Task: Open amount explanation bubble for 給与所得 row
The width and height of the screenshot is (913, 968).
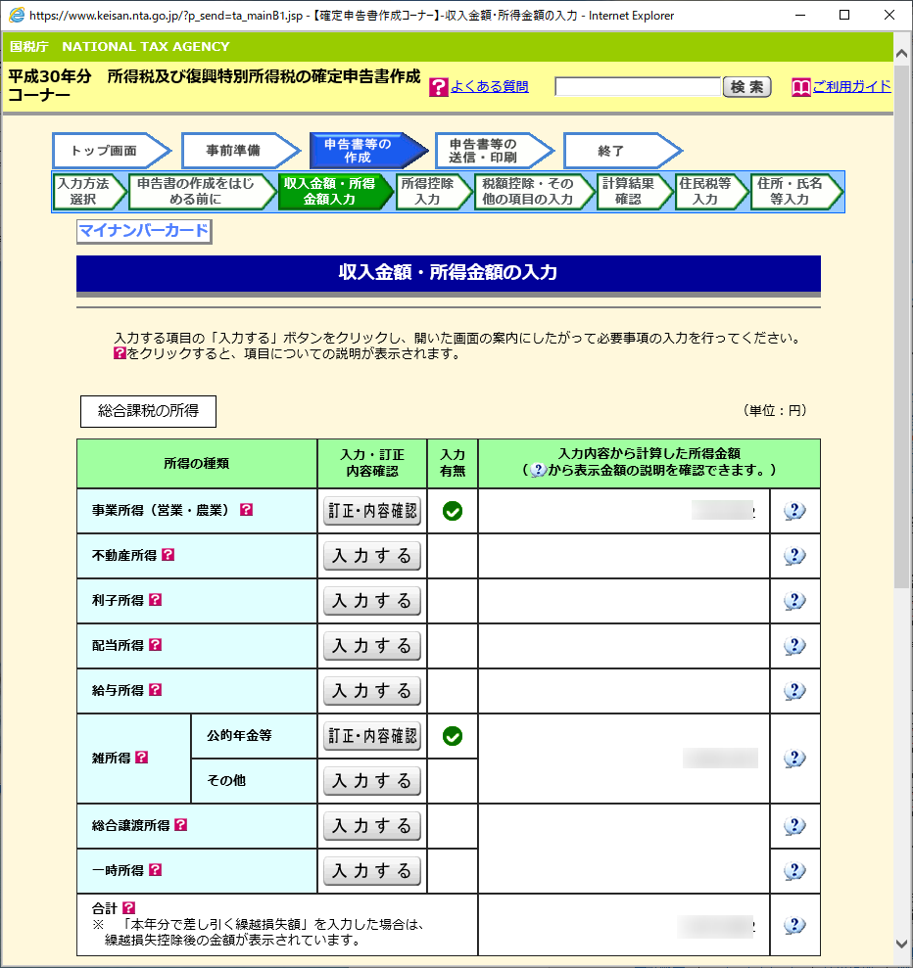Action: [x=794, y=691]
